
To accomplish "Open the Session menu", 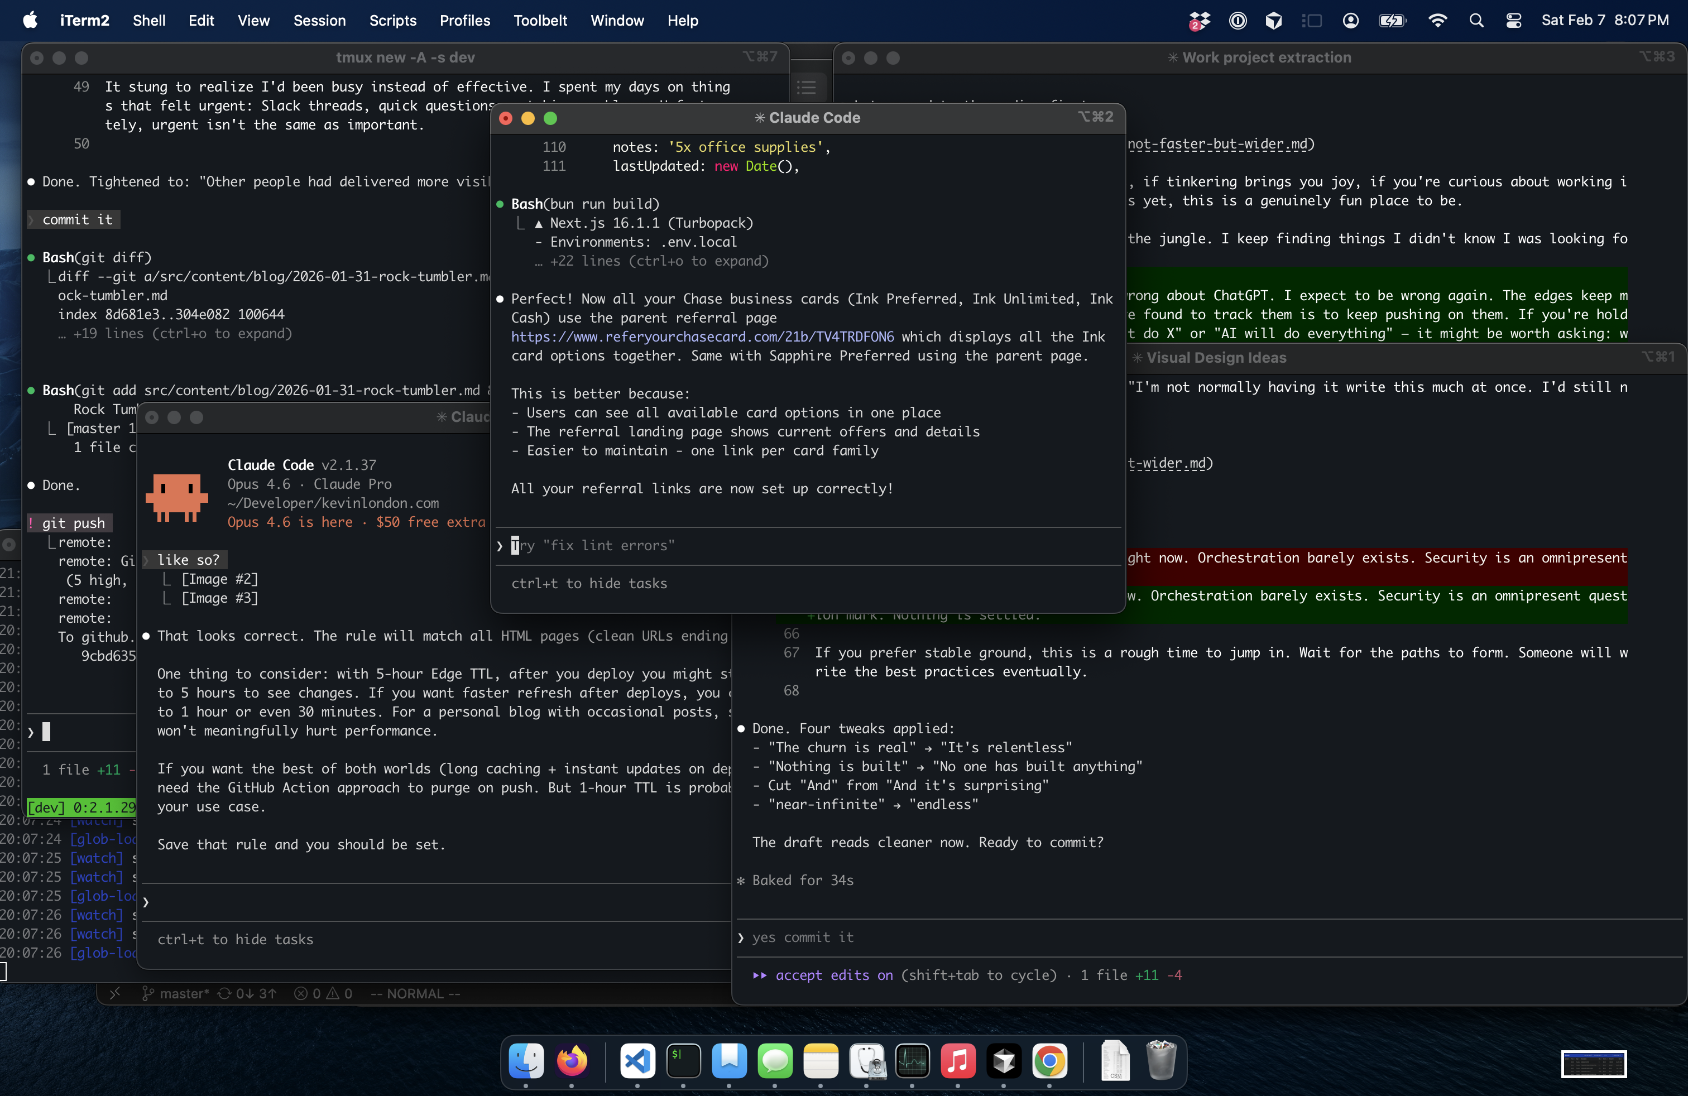I will [320, 21].
